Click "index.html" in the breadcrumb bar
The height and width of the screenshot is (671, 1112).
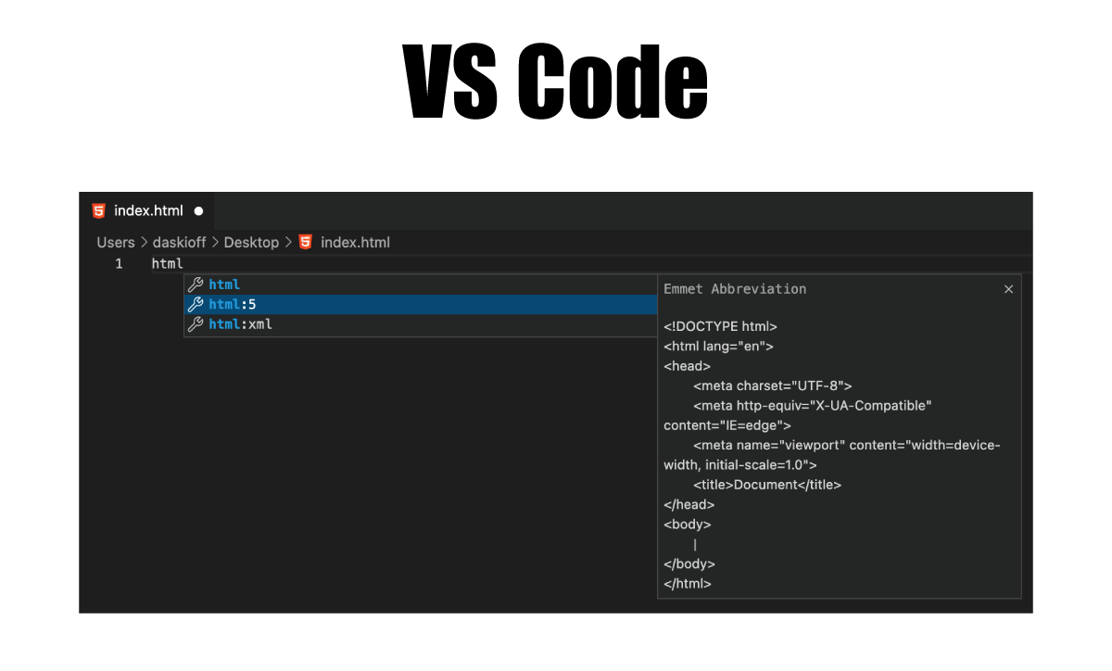click(355, 242)
